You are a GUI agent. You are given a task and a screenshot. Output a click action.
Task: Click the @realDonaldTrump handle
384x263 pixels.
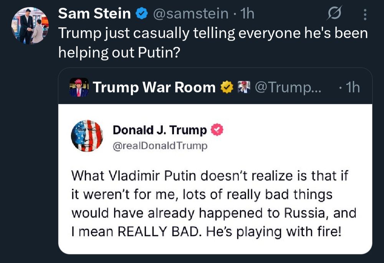pos(160,146)
